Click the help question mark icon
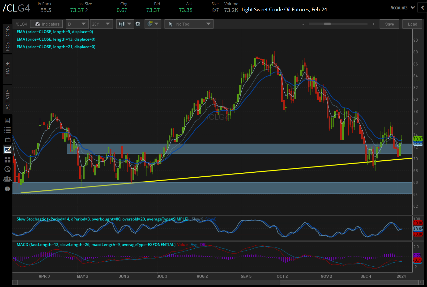Viewport: 427px width, 287px height. click(x=8, y=189)
